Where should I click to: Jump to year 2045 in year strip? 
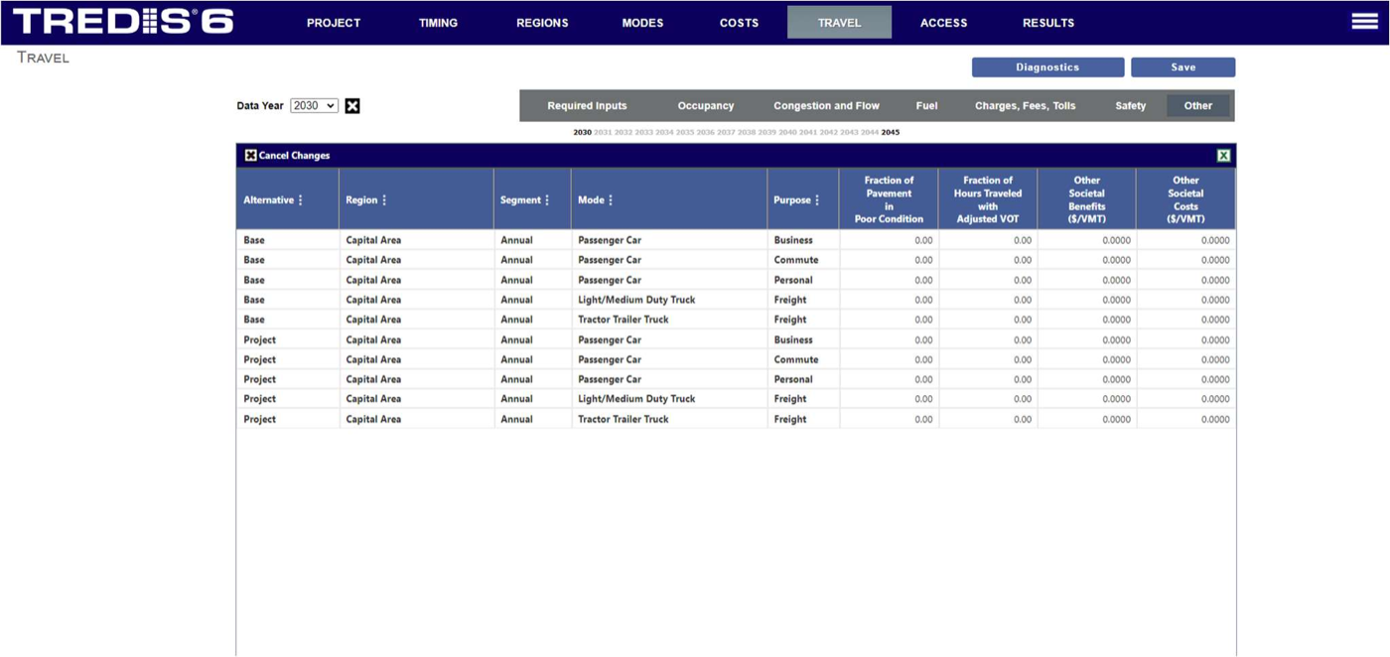coord(891,132)
